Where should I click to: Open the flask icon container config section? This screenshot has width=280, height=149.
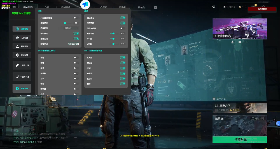pos(22,46)
